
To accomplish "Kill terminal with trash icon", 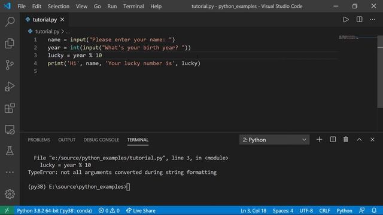I will [346, 140].
